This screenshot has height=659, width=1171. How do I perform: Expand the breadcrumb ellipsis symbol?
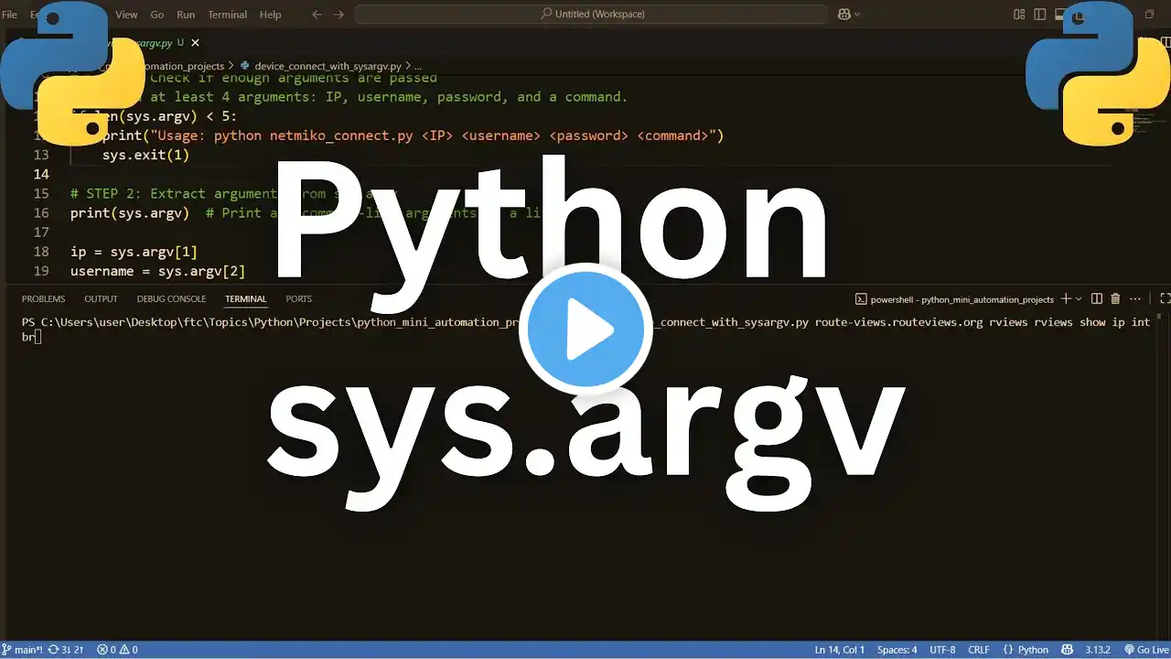[x=418, y=66]
